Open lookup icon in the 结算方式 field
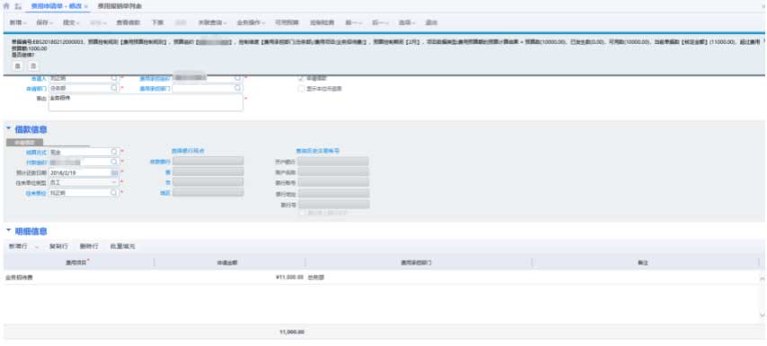 click(x=114, y=151)
